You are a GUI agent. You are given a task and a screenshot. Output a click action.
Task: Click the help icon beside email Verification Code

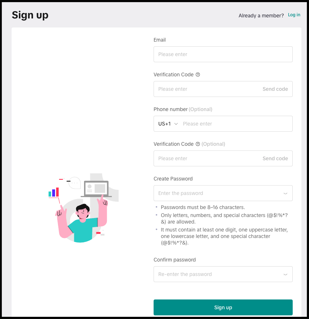(x=198, y=75)
